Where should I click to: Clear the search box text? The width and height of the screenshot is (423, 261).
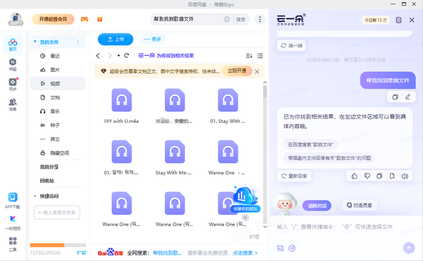coord(227,19)
